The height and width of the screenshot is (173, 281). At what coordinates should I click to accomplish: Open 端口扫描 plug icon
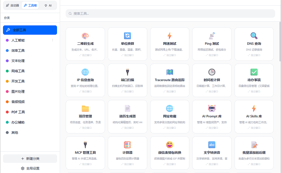tap(127, 72)
